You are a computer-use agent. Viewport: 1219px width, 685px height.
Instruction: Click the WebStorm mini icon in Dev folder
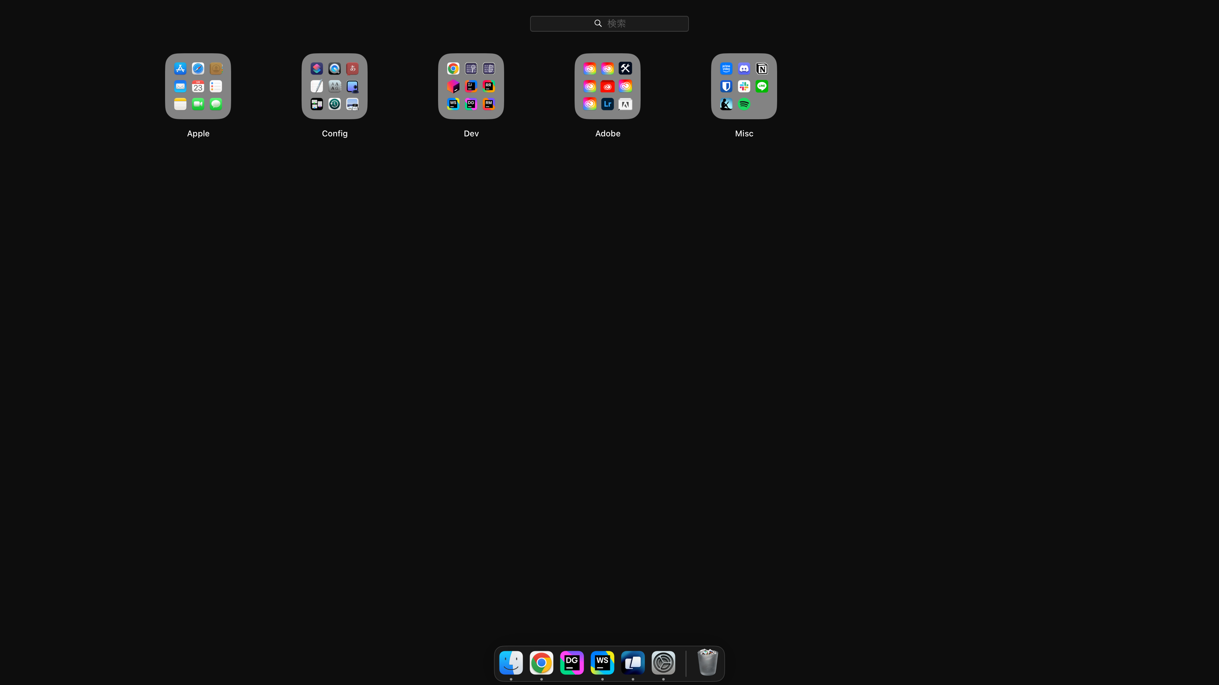[453, 104]
